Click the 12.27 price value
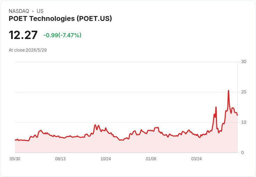Viewport: 256px width, 177px height. tap(23, 35)
